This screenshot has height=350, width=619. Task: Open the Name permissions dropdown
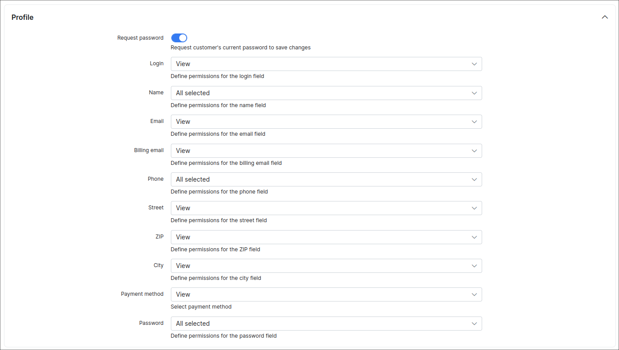click(x=326, y=93)
